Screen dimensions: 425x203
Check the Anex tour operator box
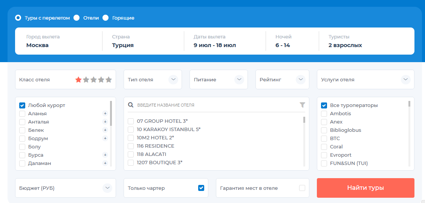coord(324,122)
